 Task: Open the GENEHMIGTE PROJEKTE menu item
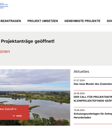point(82,21)
